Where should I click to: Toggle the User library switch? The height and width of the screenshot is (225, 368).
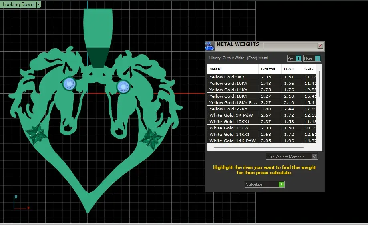coord(312,58)
